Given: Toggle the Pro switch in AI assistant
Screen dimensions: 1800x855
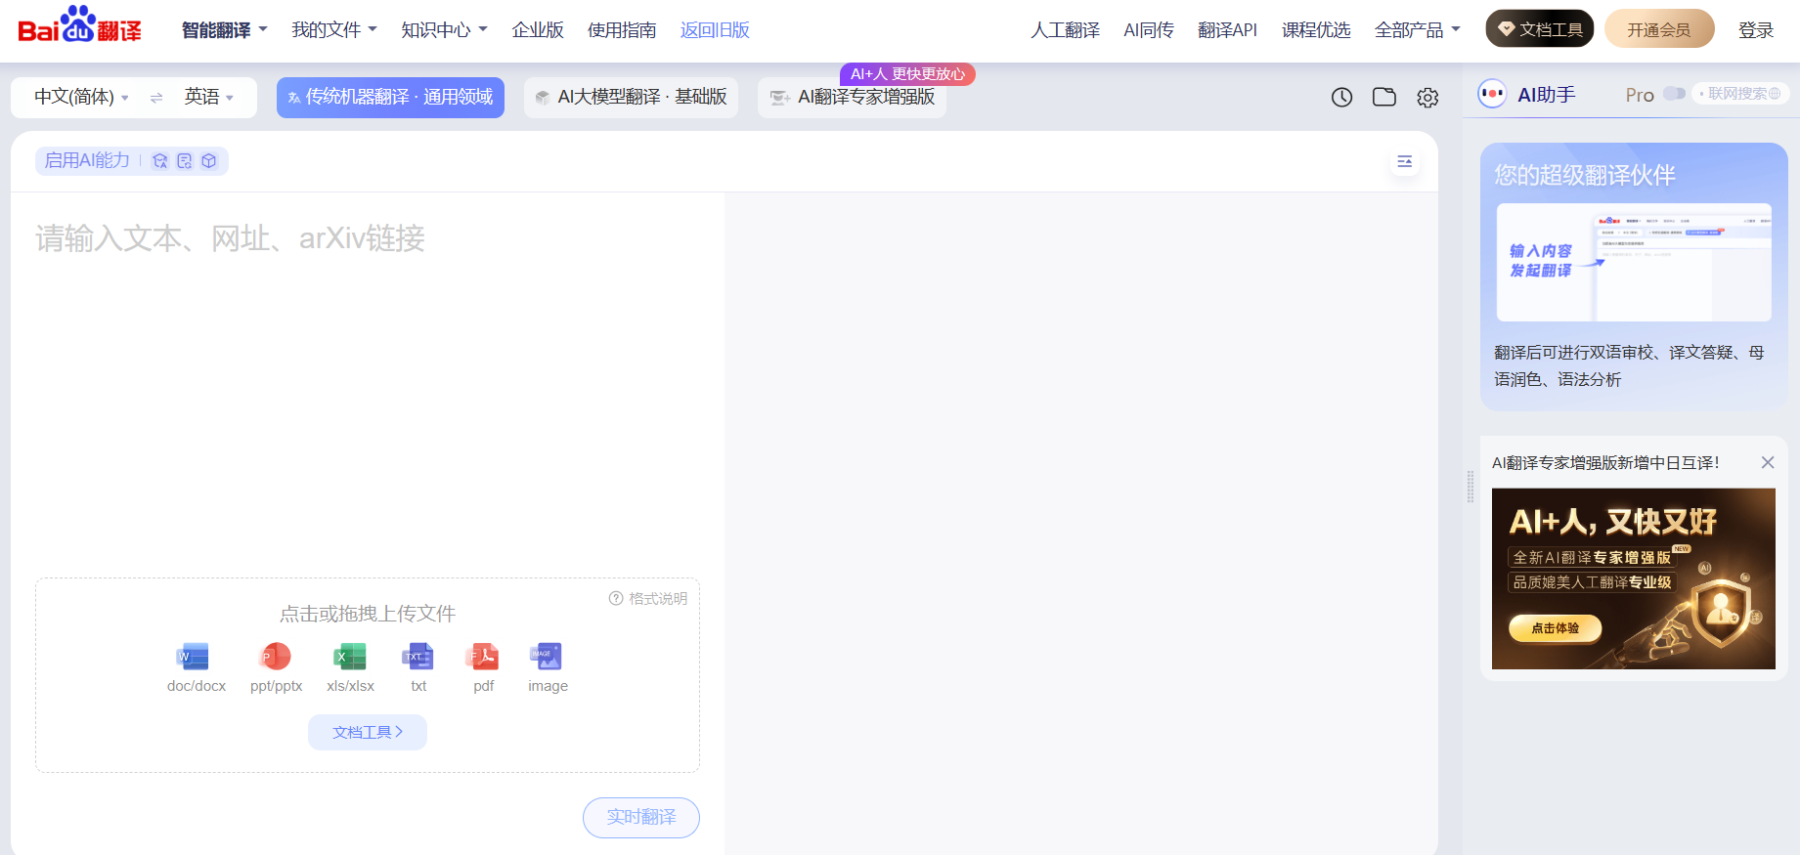Looking at the screenshot, I should [x=1674, y=94].
